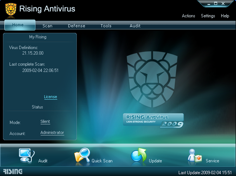
Task: Open the Audit tab in navigation bar
Action: (135, 26)
